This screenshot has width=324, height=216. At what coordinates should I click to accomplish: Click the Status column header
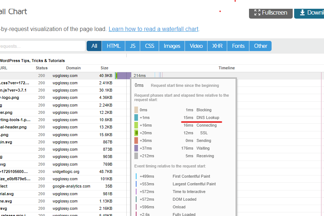[x=42, y=68]
